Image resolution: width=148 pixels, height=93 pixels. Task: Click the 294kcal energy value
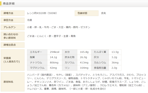click(x=55, y=52)
